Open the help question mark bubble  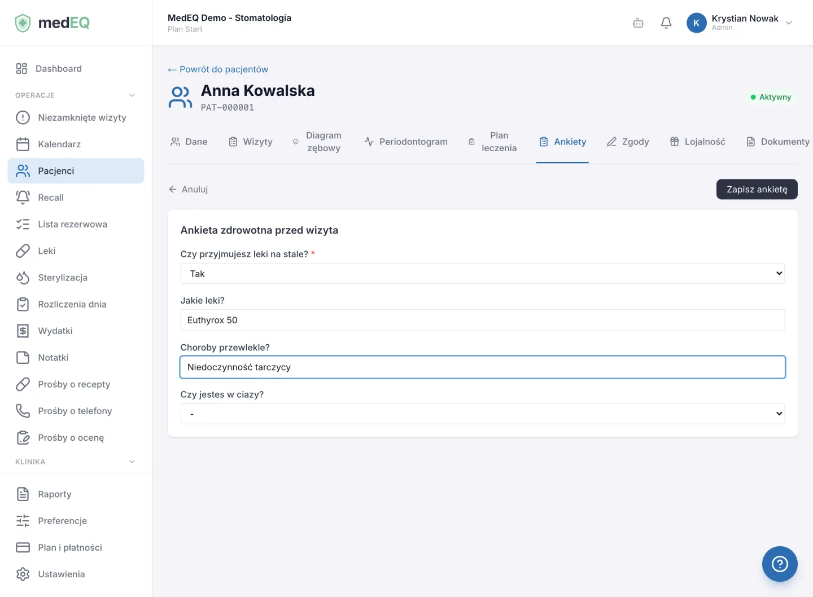[780, 564]
